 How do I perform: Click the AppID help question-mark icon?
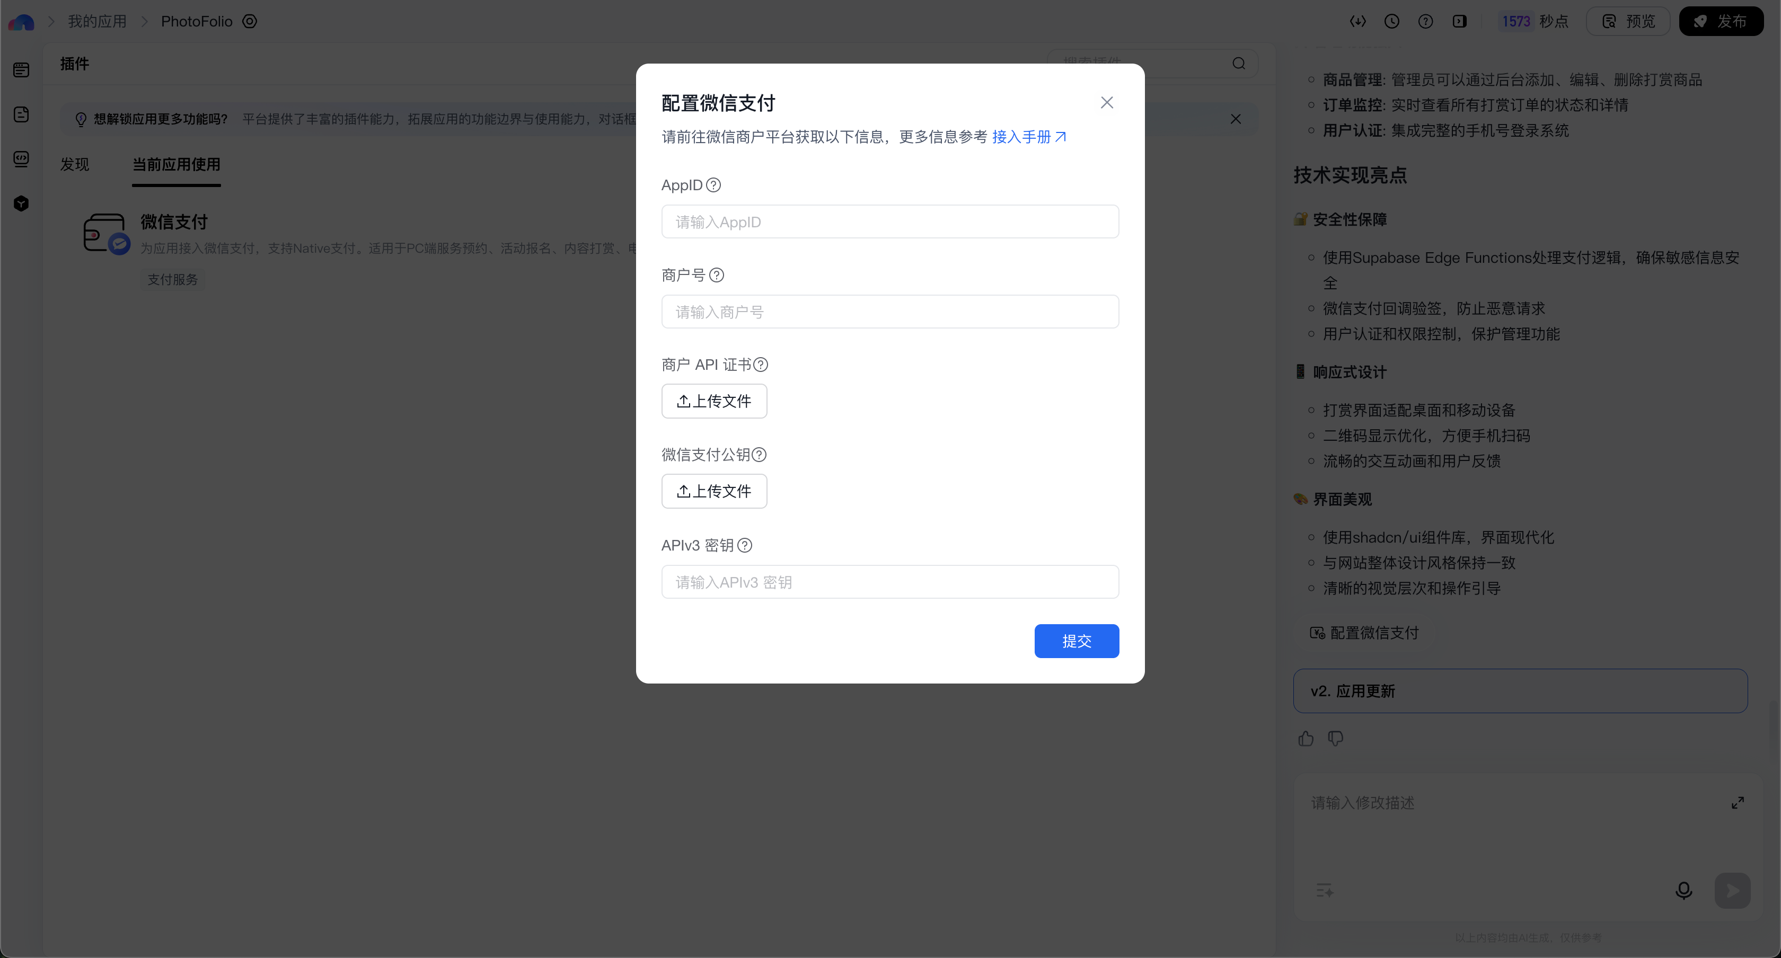click(713, 185)
